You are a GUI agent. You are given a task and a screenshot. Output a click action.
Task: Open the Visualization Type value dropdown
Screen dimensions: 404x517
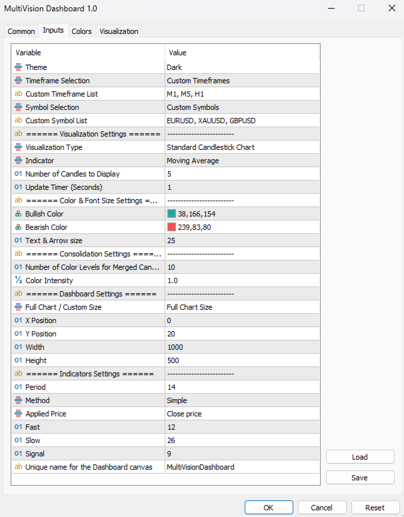coord(241,147)
